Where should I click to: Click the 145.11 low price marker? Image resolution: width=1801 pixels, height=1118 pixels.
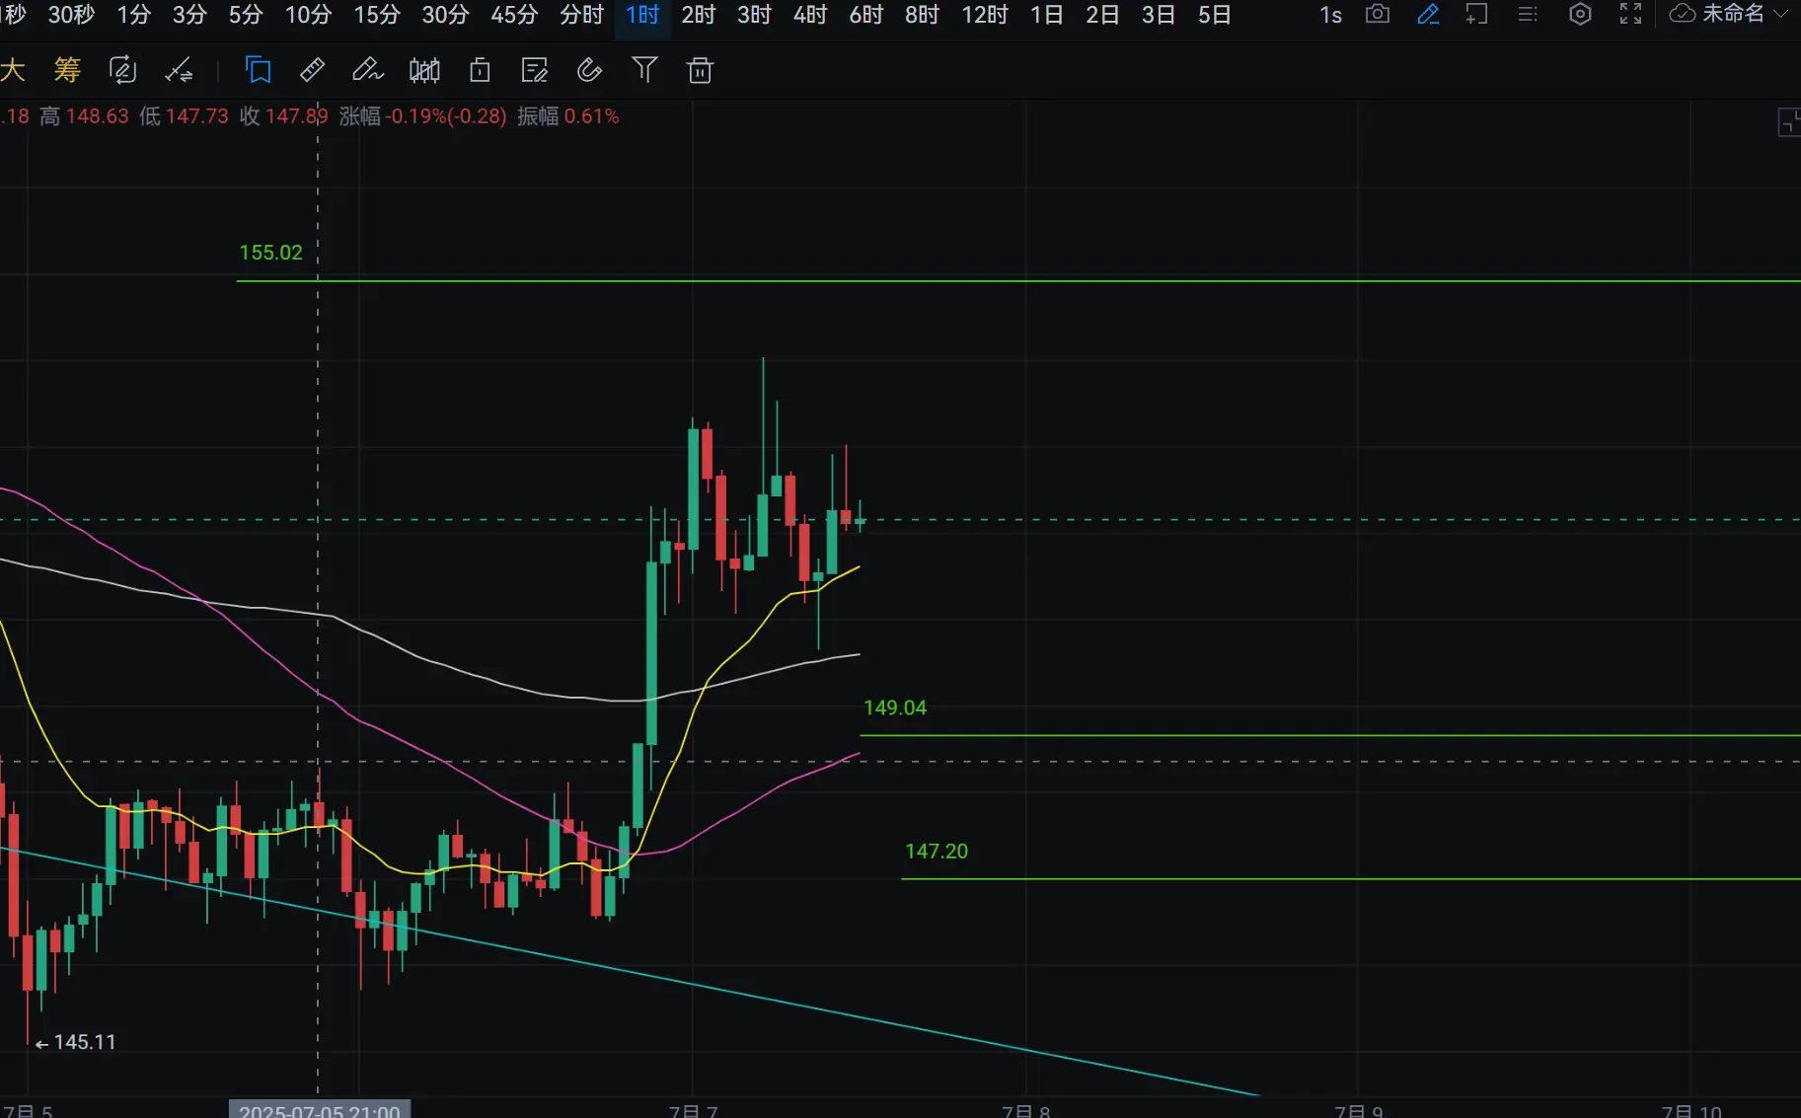[76, 1042]
